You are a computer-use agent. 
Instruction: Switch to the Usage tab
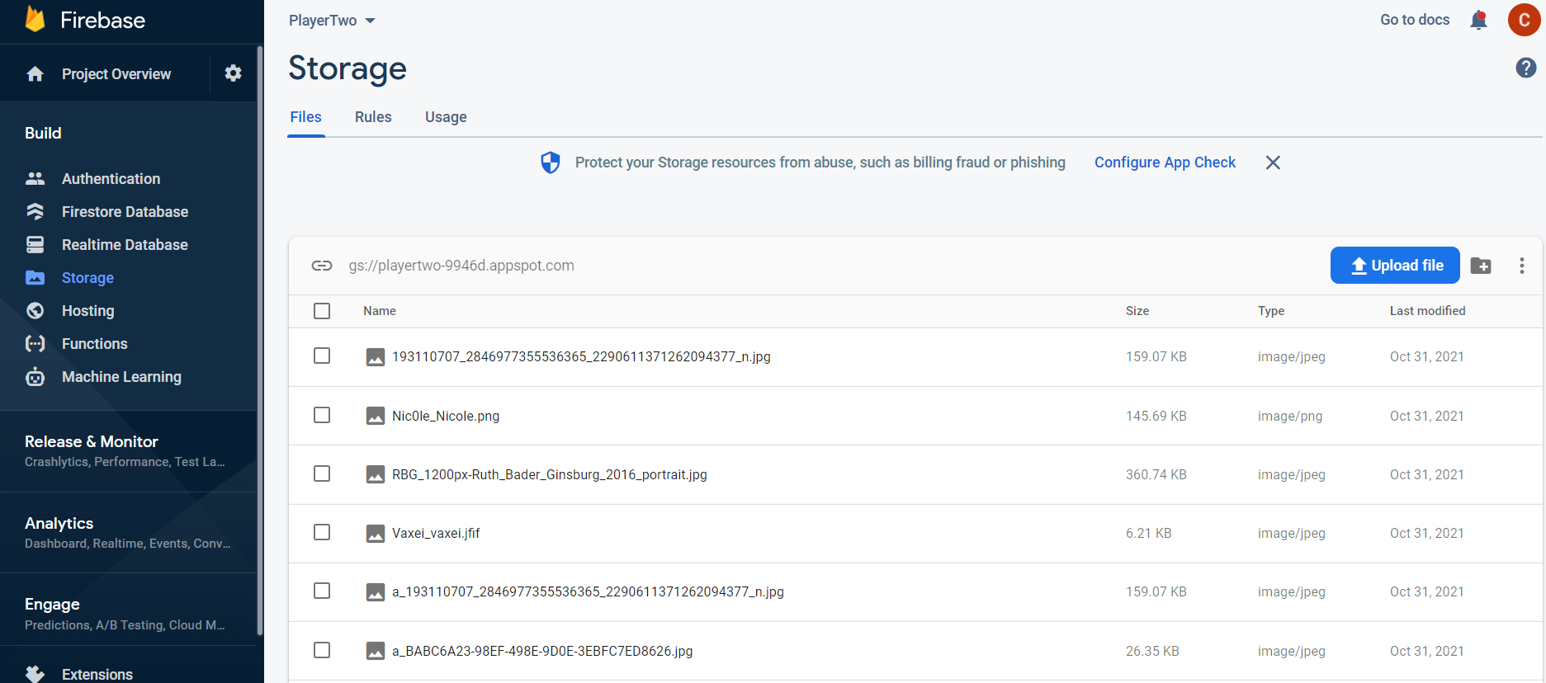pos(446,117)
